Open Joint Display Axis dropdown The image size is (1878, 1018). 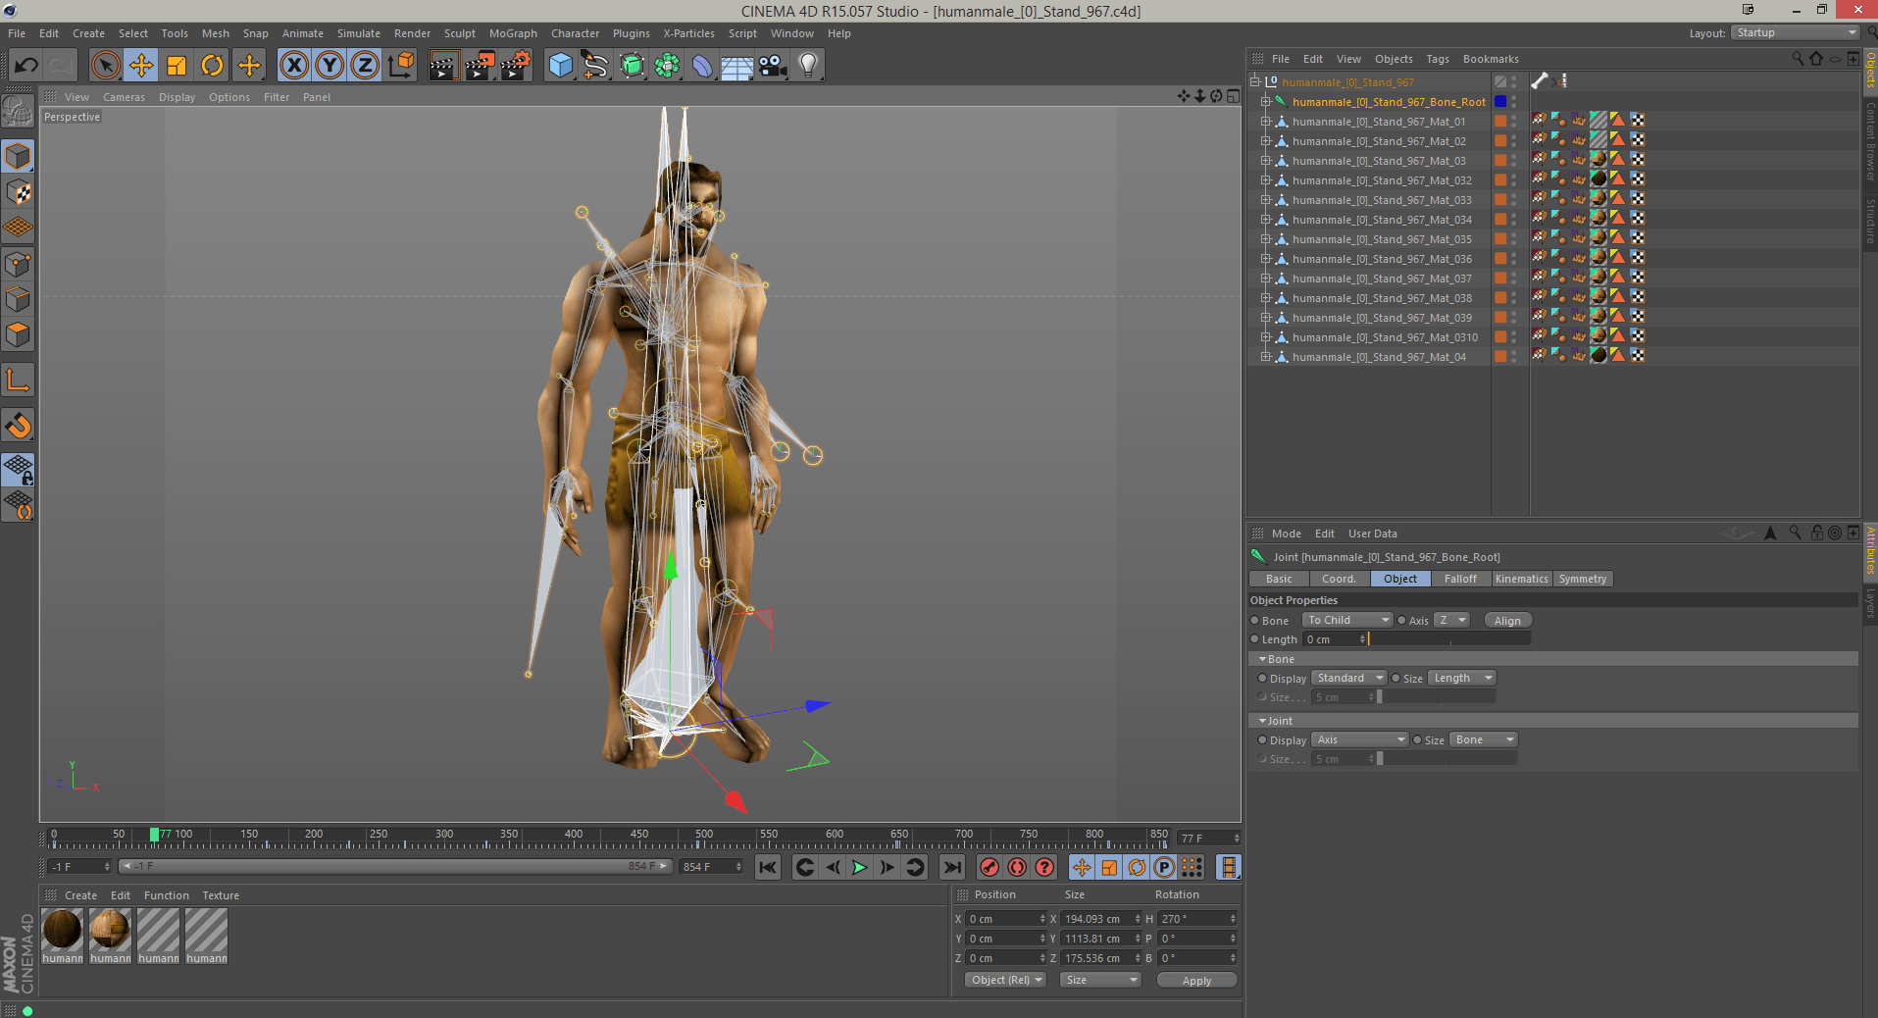tap(1360, 739)
